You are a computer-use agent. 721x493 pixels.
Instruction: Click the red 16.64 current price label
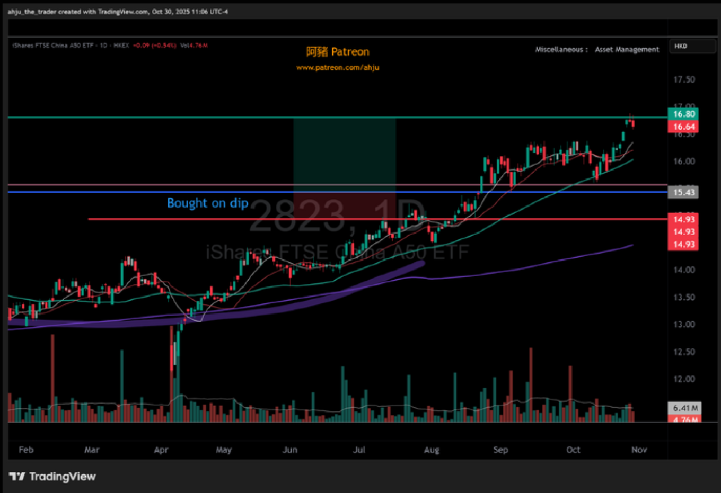[x=683, y=127]
